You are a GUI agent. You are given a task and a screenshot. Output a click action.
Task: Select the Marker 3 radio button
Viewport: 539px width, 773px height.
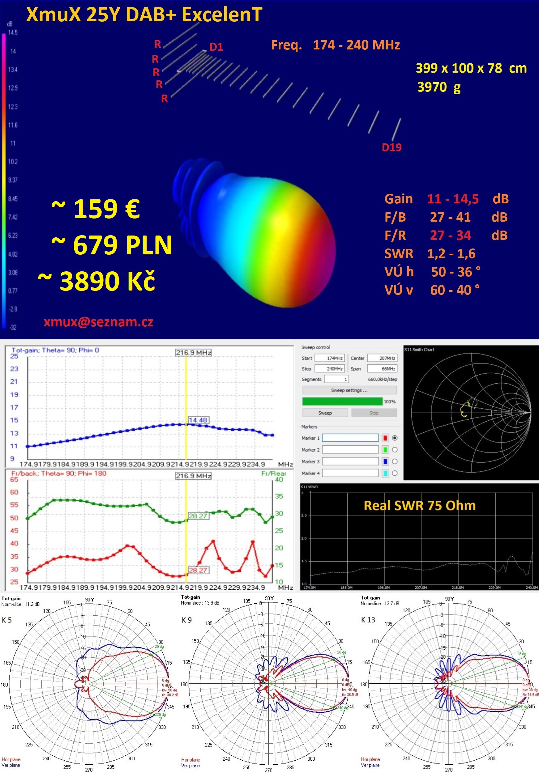pyautogui.click(x=395, y=461)
